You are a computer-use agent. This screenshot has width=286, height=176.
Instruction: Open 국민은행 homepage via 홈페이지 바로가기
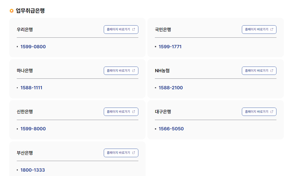coord(259,29)
